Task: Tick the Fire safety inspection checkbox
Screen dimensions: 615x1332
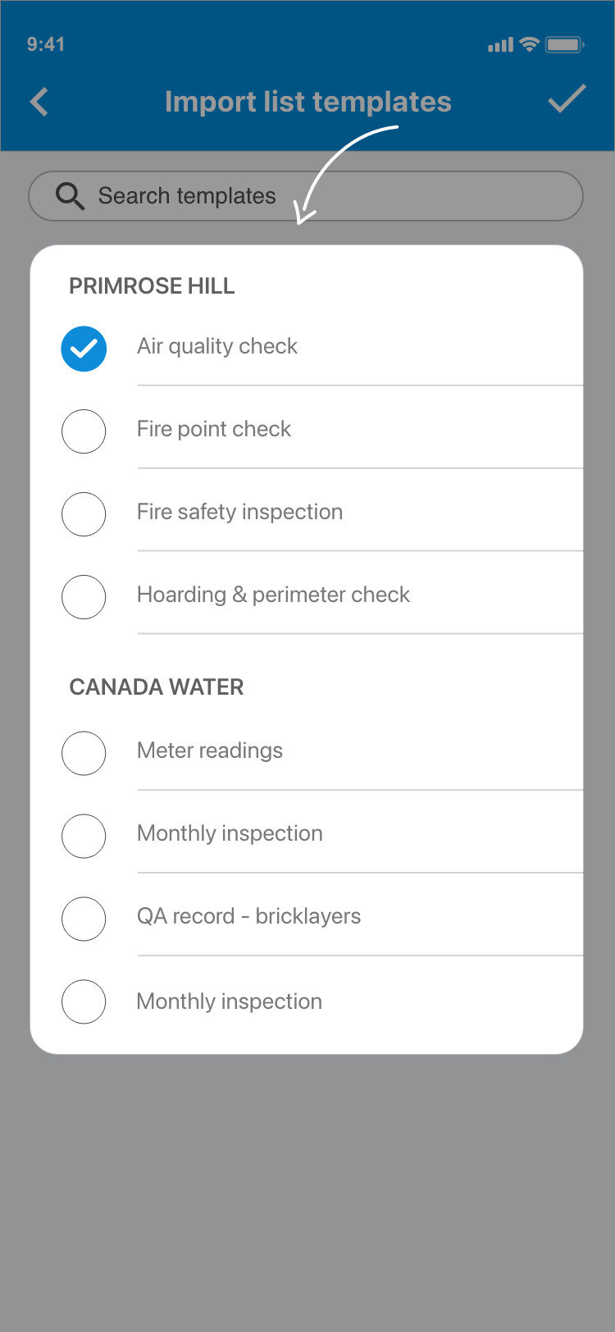Action: pyautogui.click(x=84, y=514)
